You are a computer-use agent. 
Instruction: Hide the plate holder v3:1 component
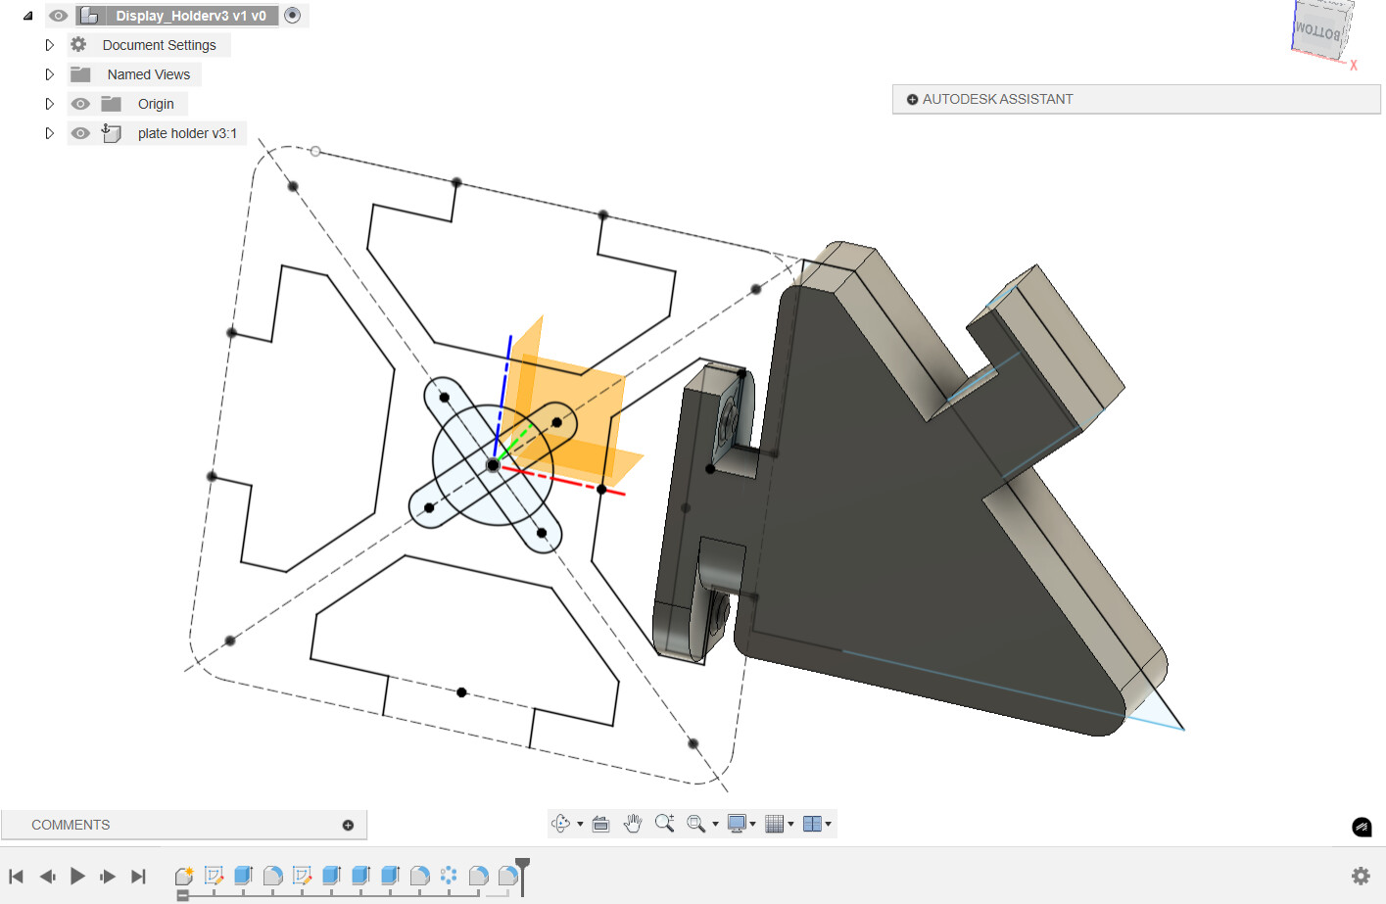click(x=80, y=133)
